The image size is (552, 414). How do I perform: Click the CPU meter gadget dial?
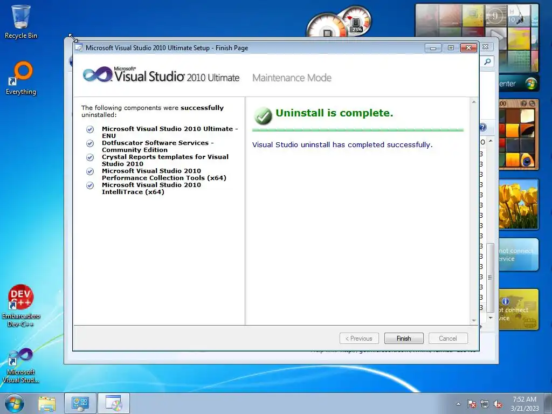(x=326, y=26)
